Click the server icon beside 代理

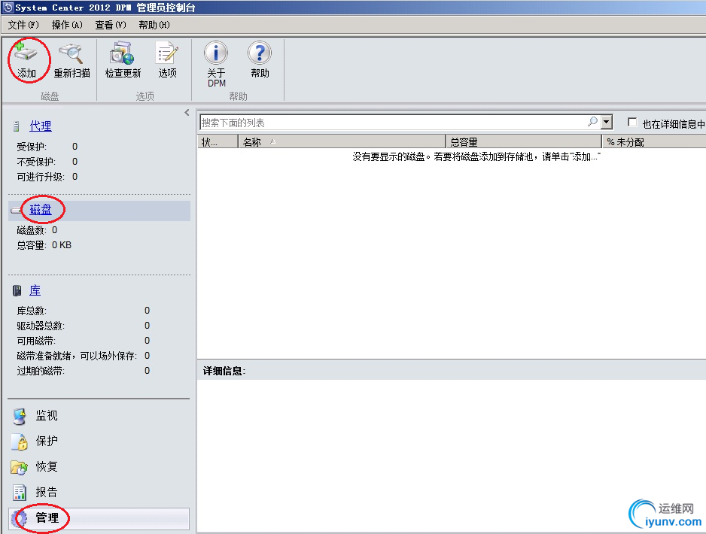pos(17,126)
